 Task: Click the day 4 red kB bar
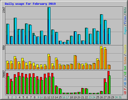(18, 83)
